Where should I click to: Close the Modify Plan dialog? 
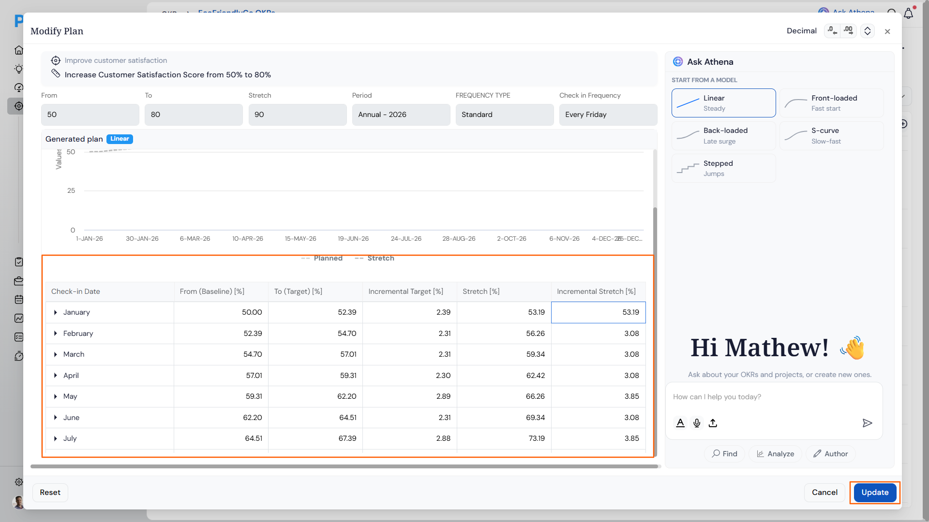coord(887,31)
